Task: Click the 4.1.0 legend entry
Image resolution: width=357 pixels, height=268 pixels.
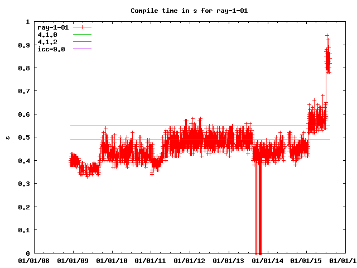Action: (47, 35)
